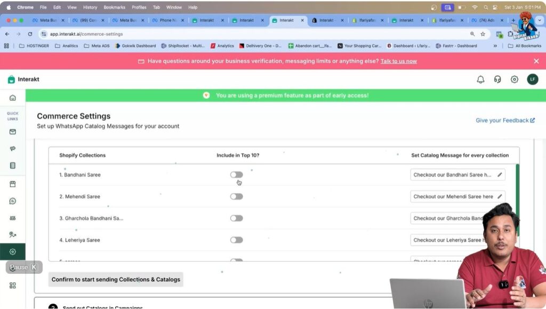Viewport: 546px width, 309px height.
Task: Open the notifications bell in Interakt header
Action: 480,79
